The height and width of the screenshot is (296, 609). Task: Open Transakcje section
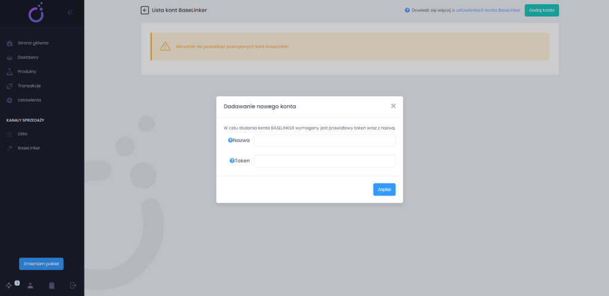pyautogui.click(x=29, y=86)
